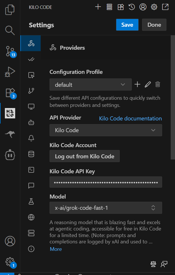
Task: View the About section info icon
Action: tap(31, 249)
